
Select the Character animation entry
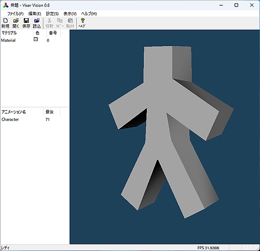pyautogui.click(x=10, y=119)
